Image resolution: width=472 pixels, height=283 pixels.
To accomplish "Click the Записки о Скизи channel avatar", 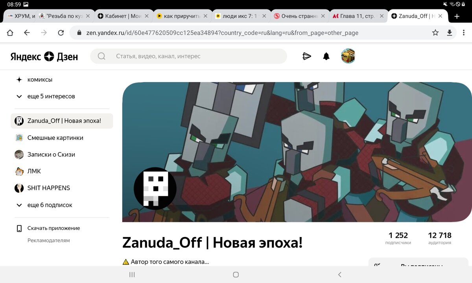I will (x=19, y=154).
